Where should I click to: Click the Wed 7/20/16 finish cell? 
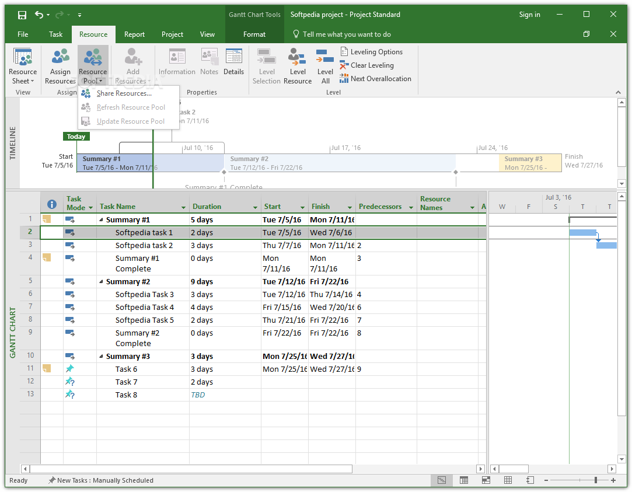(332, 307)
